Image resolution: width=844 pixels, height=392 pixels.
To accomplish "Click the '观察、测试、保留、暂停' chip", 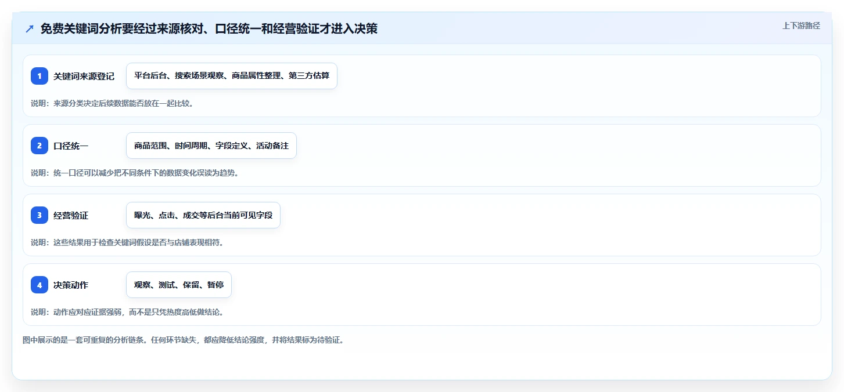I will click(179, 285).
